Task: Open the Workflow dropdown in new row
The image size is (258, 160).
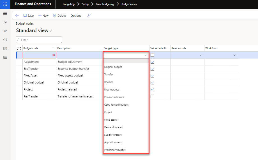Action: pos(235,55)
